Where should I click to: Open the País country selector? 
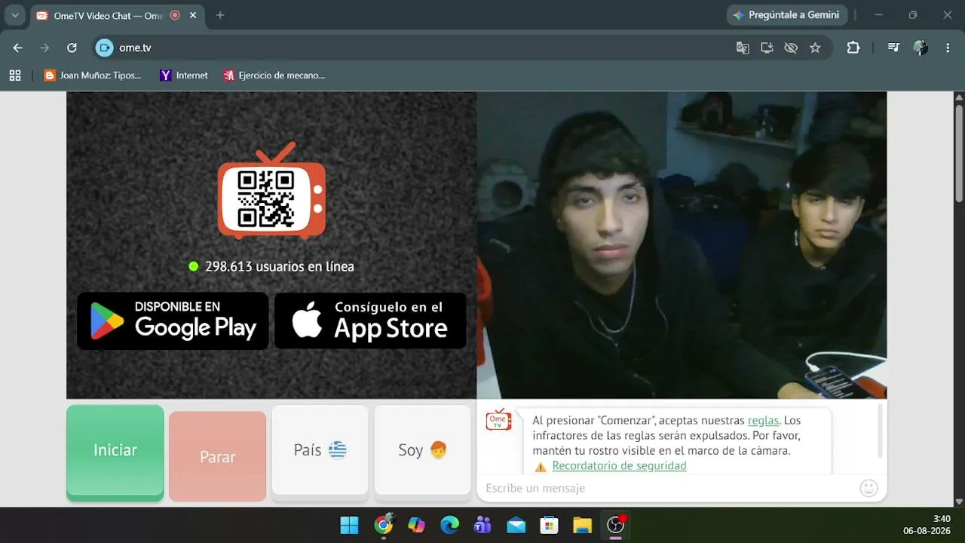pos(320,452)
